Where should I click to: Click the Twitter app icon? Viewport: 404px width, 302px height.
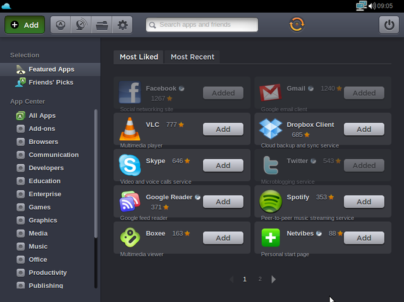point(271,165)
